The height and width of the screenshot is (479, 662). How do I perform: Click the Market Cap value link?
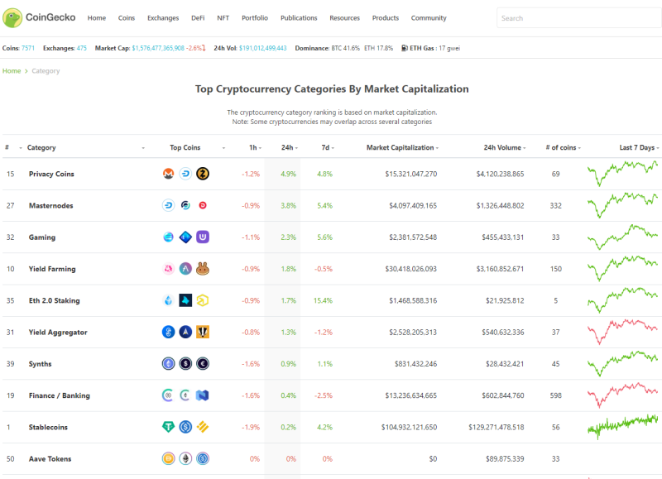coord(158,48)
